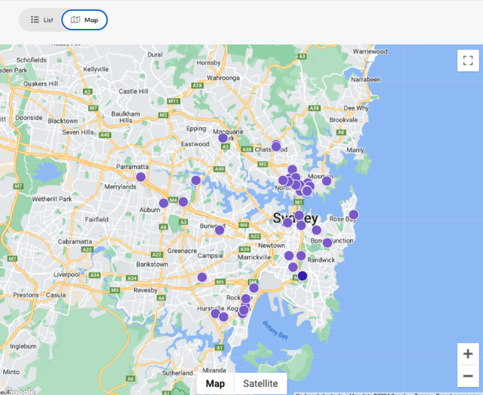Click the marker left of the M4 badge near Auburn
483x395 pixels.
click(x=164, y=203)
